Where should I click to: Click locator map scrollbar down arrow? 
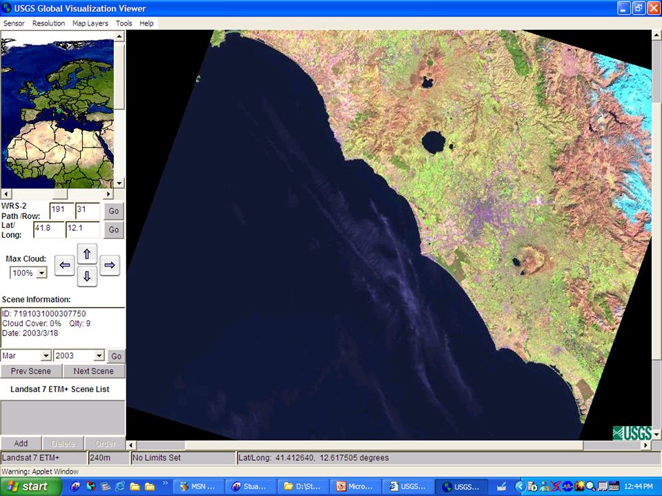click(119, 183)
